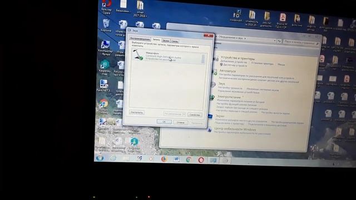
Task: Open the Связь tab in Sound dialog
Action: tap(175, 41)
